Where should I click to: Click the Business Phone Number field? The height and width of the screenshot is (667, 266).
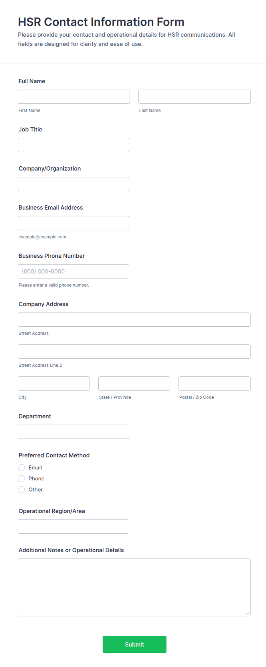click(x=74, y=271)
